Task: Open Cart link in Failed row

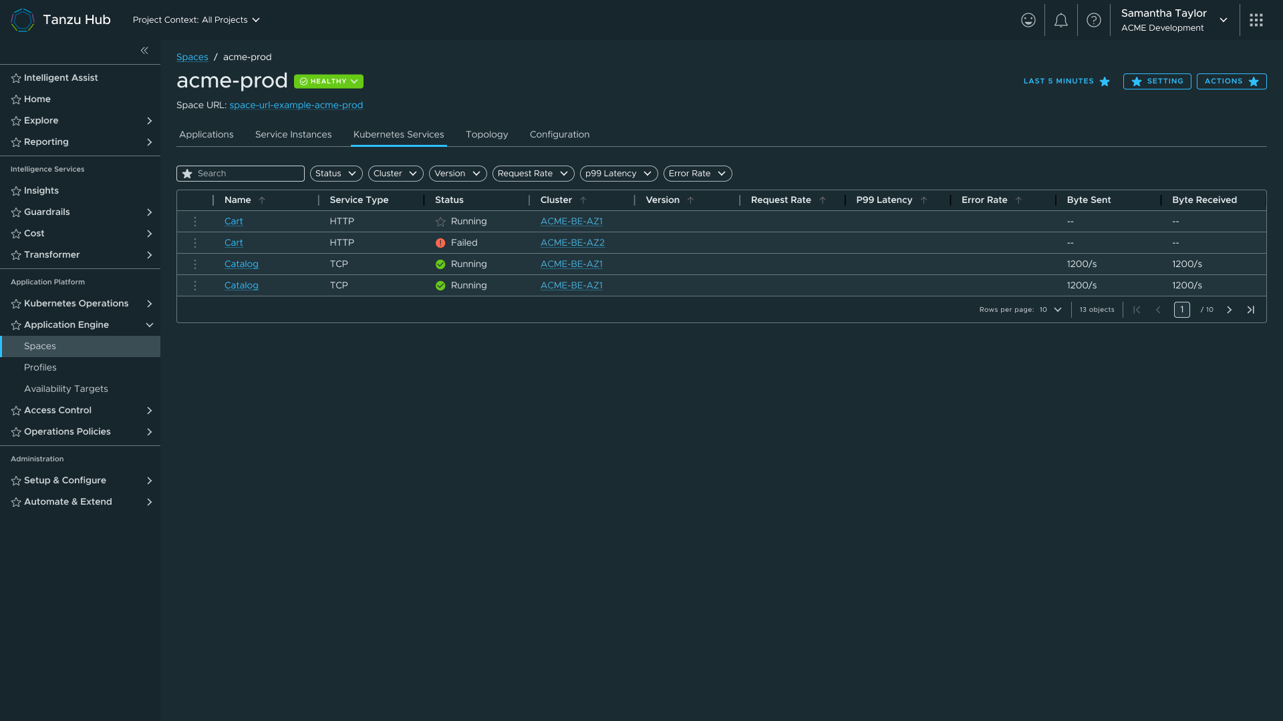Action: (x=234, y=243)
